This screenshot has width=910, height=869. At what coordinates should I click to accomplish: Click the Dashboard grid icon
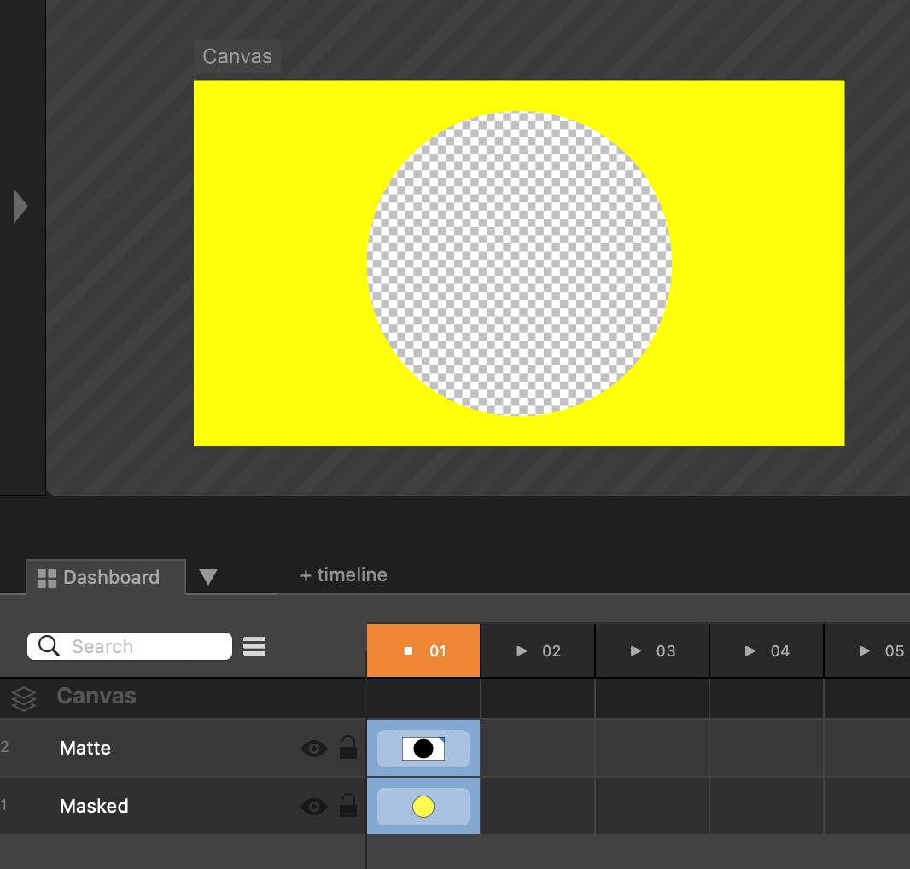47,578
